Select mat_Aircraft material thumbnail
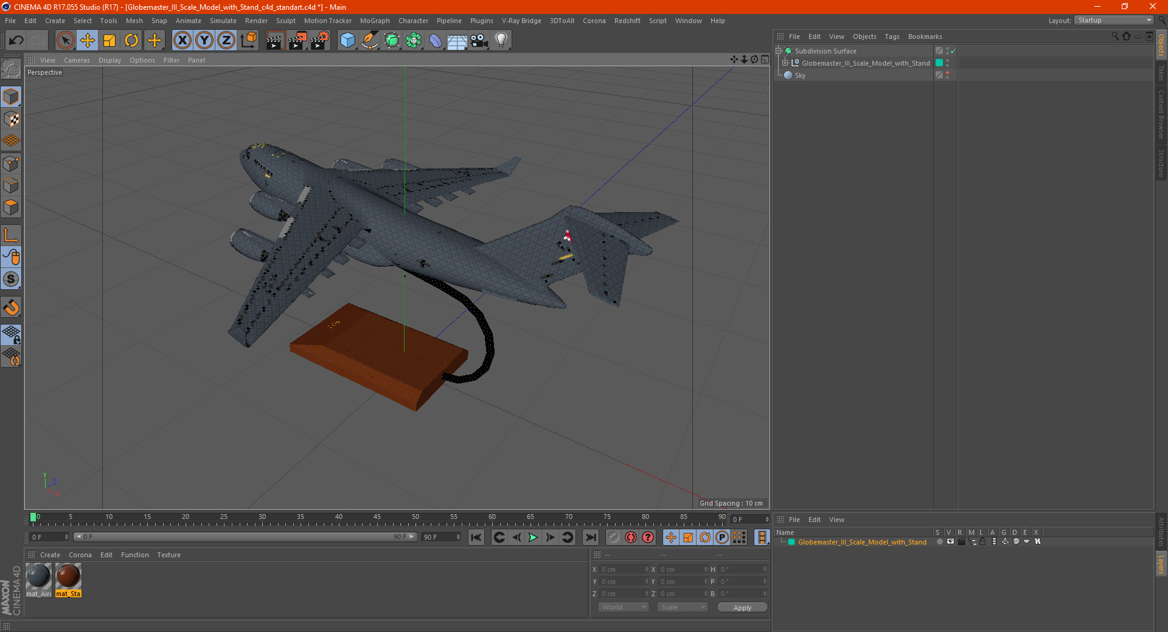Image resolution: width=1168 pixels, height=632 pixels. tap(38, 580)
